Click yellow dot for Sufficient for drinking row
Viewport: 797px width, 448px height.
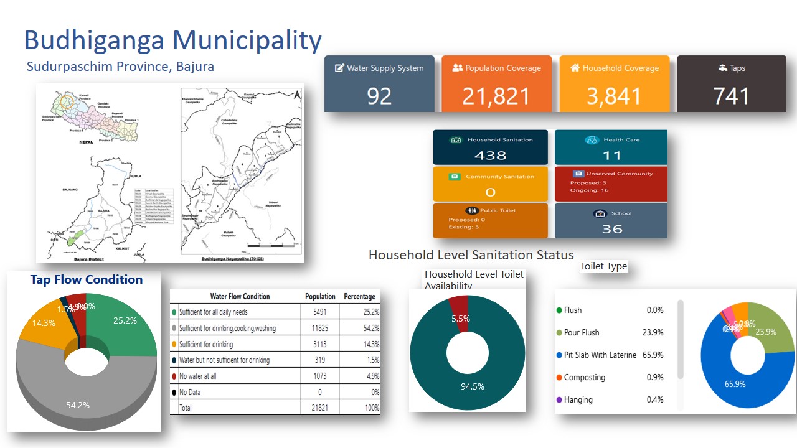click(x=174, y=344)
